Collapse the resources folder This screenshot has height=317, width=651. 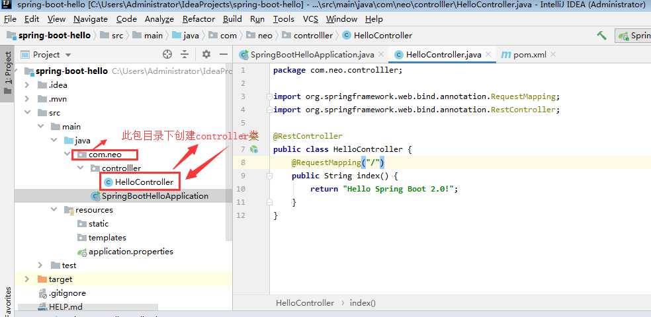(54, 210)
